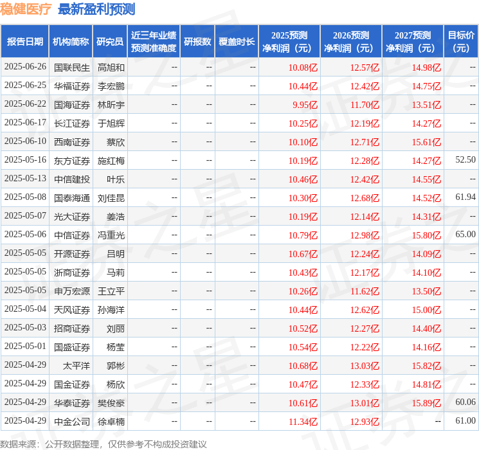The width and height of the screenshot is (479, 450).
Task: Click the 报告日期 column header
Action: click(24, 42)
